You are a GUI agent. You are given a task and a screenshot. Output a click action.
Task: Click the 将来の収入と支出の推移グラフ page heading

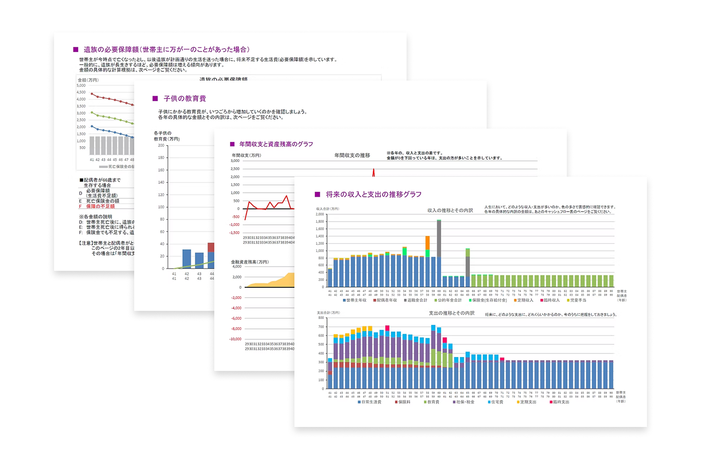(373, 194)
